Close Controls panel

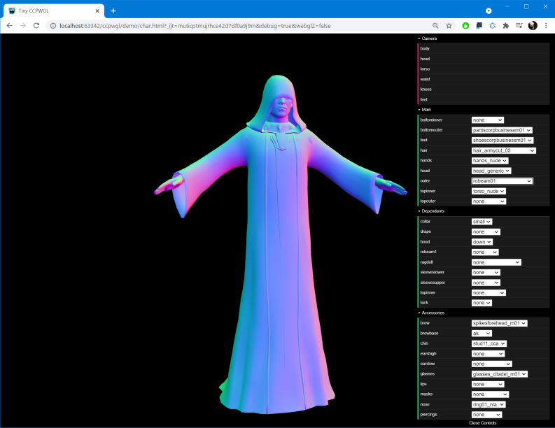pyautogui.click(x=483, y=423)
